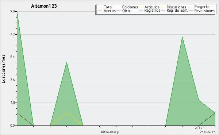Screen dimensions: 219x135
Task: Click the Artículos legend label
Action: 152,7
